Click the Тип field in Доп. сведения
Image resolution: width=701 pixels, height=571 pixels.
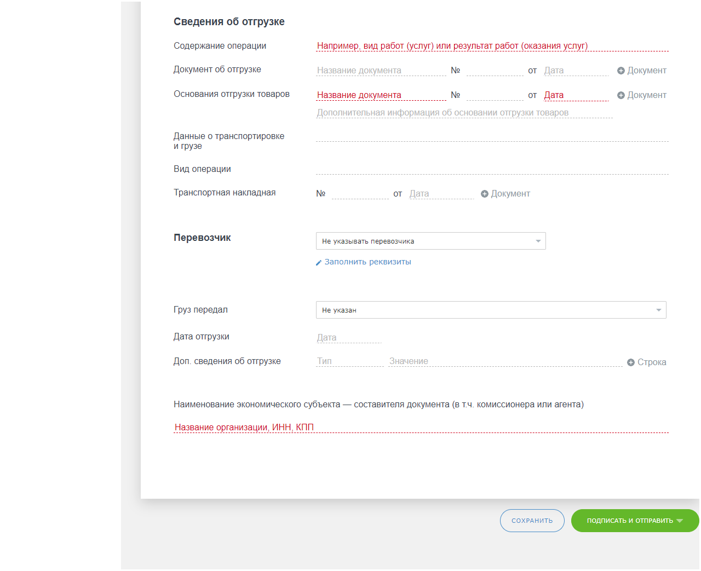(350, 361)
